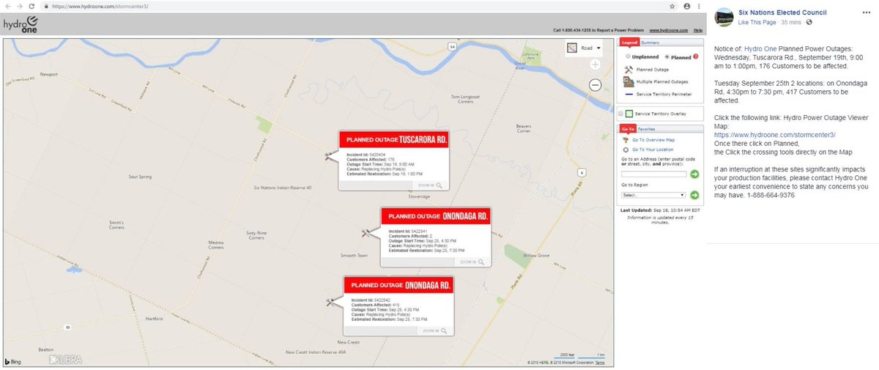Click Go To Overview Map link
Image resolution: width=879 pixels, height=370 pixels.
[653, 140]
